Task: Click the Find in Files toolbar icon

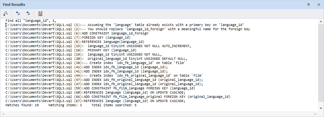Action: click(x=6, y=14)
